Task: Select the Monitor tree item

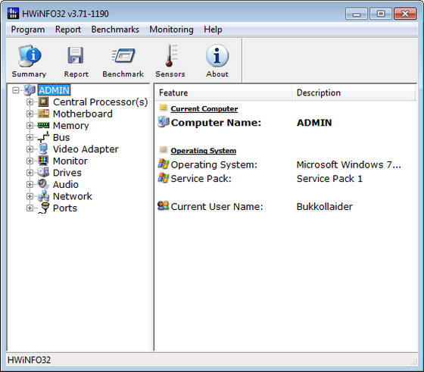Action: tap(70, 161)
